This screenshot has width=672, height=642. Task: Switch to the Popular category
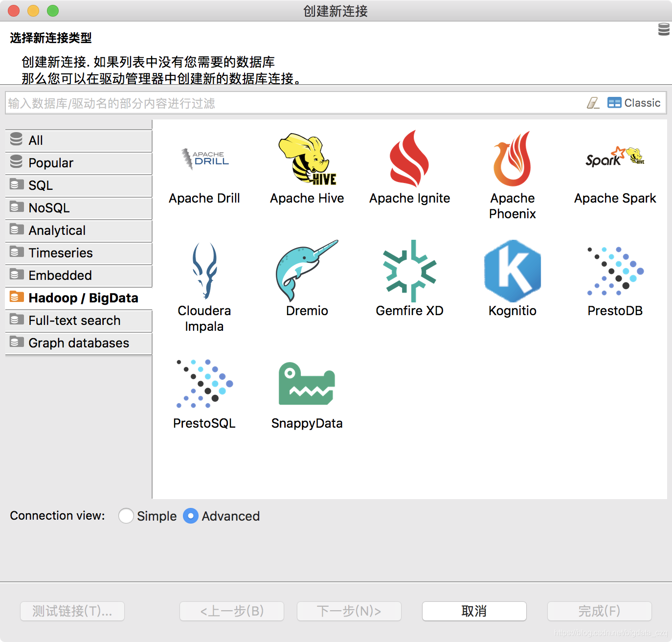pyautogui.click(x=79, y=163)
